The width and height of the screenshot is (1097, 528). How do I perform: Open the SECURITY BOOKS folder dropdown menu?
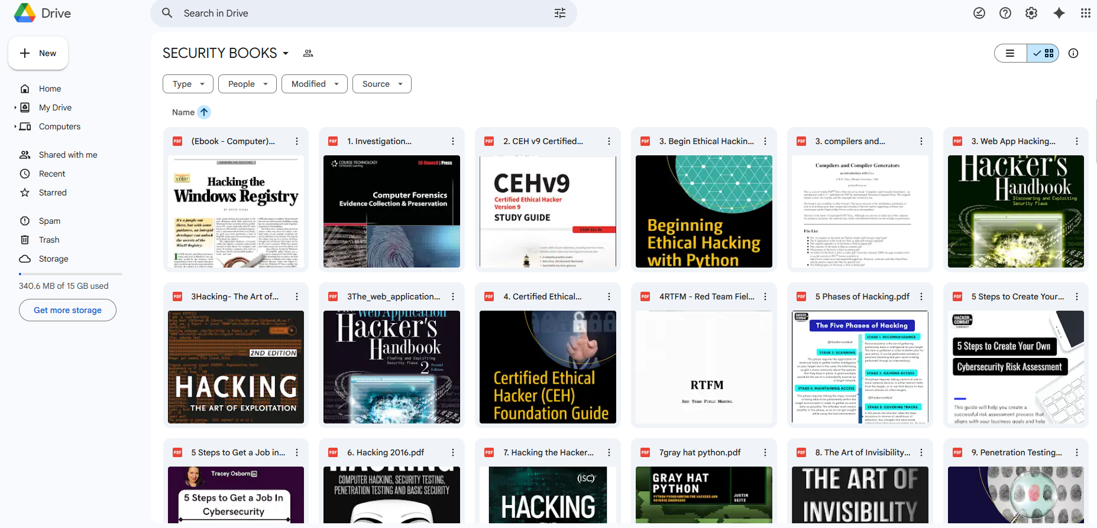[286, 53]
